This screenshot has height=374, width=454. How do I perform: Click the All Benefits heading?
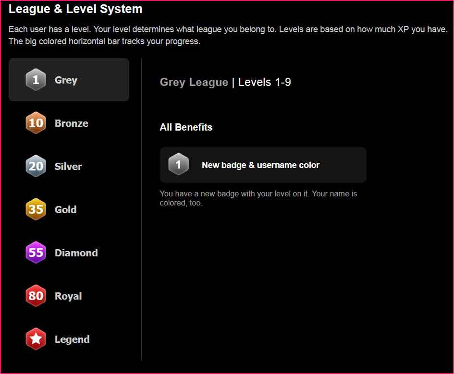click(186, 127)
